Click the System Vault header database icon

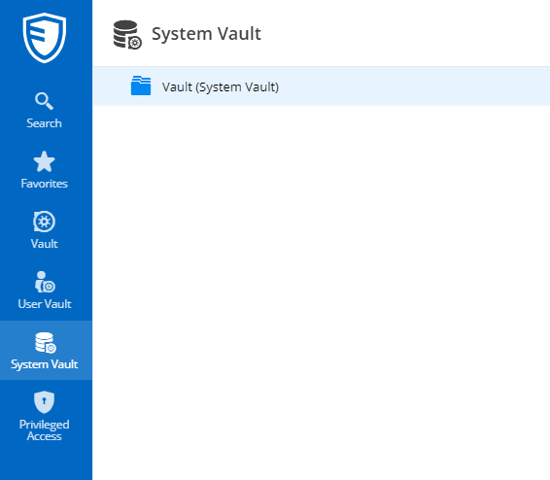point(127,34)
